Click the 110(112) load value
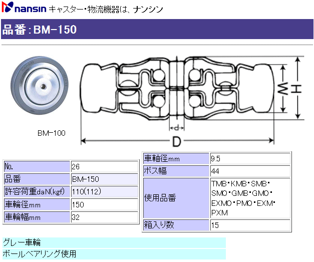This screenshot has height=262, width=314. click(87, 192)
